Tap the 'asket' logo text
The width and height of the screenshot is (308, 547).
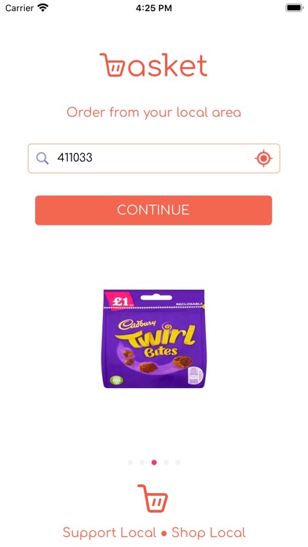167,66
